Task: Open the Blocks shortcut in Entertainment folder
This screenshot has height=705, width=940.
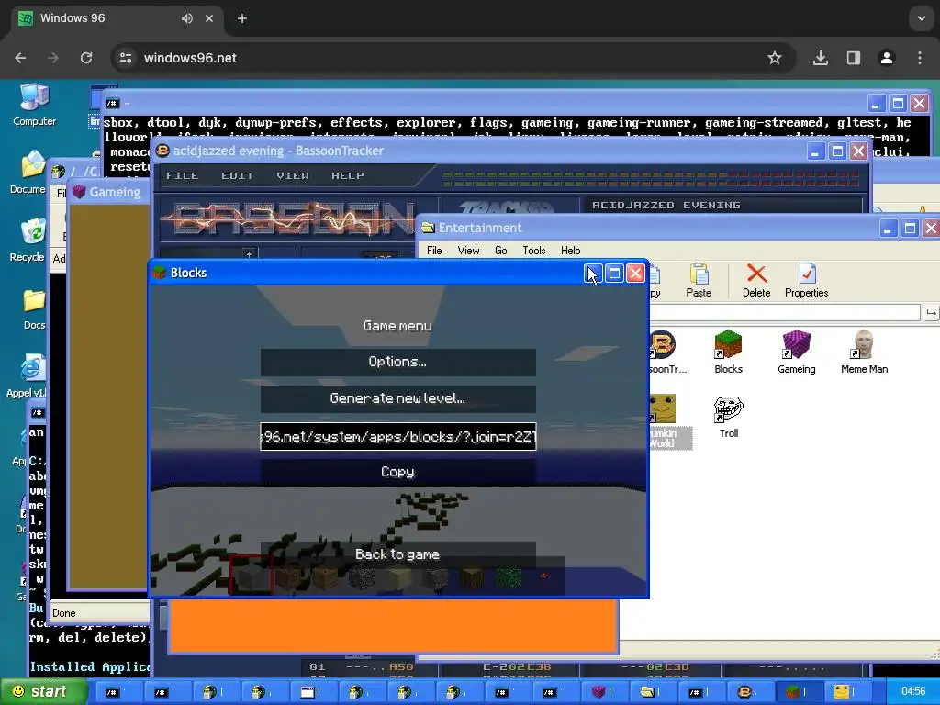Action: pos(728,352)
